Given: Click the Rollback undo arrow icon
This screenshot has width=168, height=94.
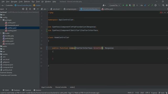Looking at the screenshot, I should tap(159, 5).
